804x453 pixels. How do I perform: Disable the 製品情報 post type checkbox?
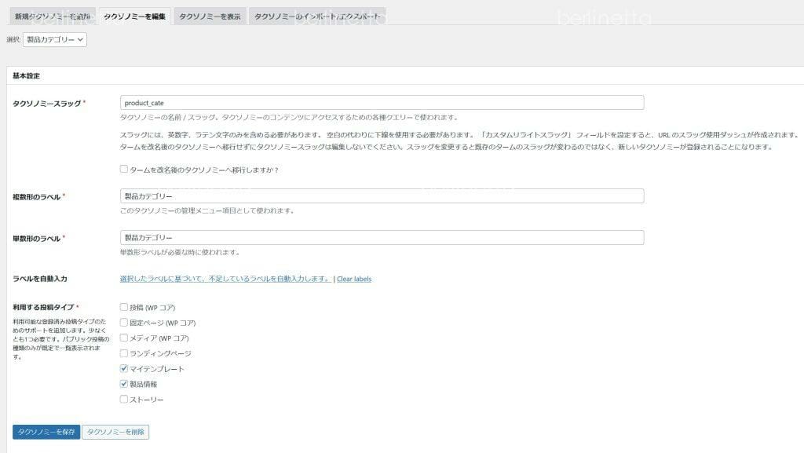124,384
